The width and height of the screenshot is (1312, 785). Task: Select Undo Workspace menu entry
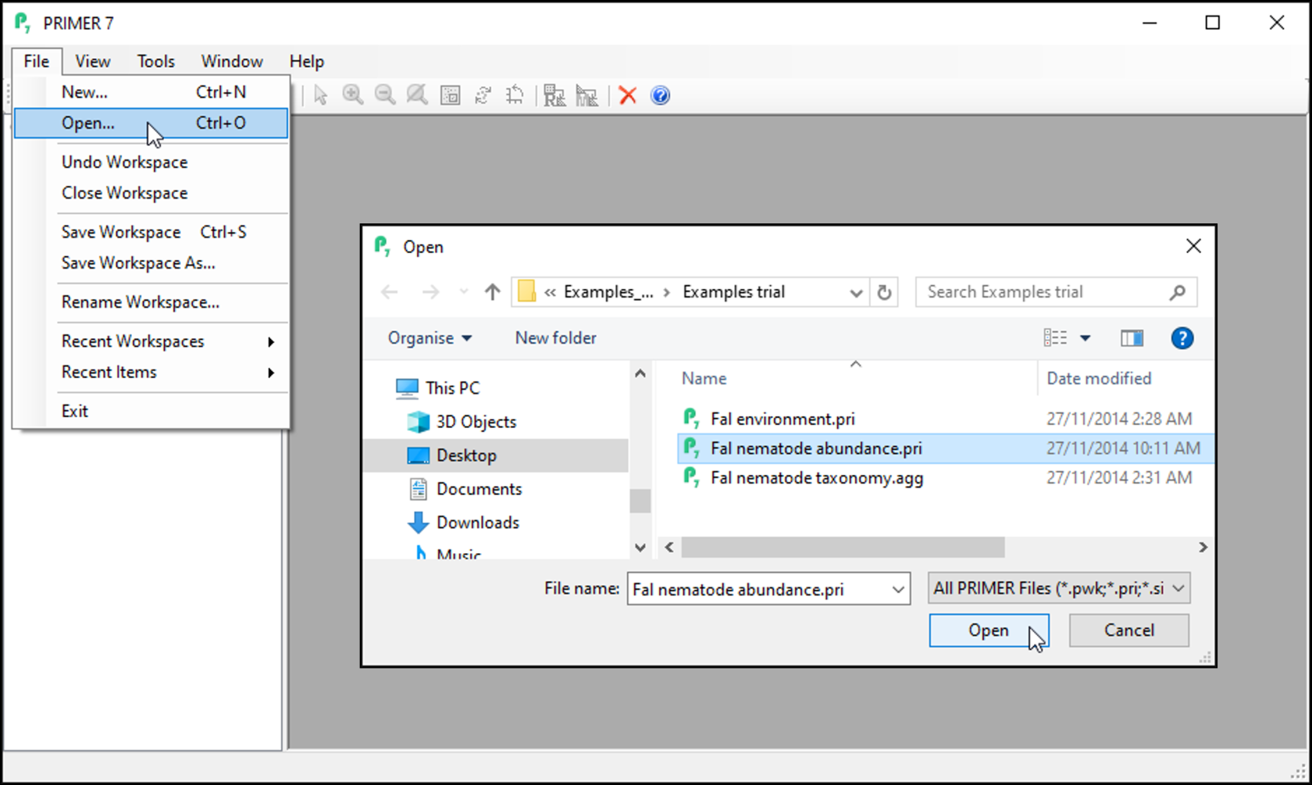tap(152, 162)
